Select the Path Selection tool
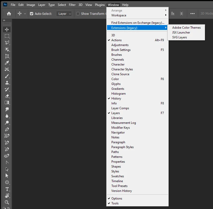Image resolution: width=213 pixels, height=209 pixels. (7, 169)
